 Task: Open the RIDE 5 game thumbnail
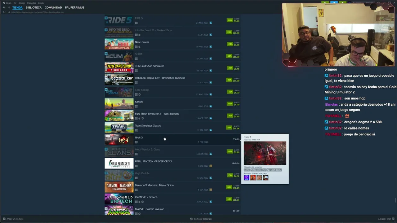[x=119, y=20]
